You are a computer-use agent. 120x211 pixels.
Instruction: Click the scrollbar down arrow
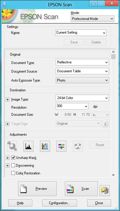(x=113, y=175)
